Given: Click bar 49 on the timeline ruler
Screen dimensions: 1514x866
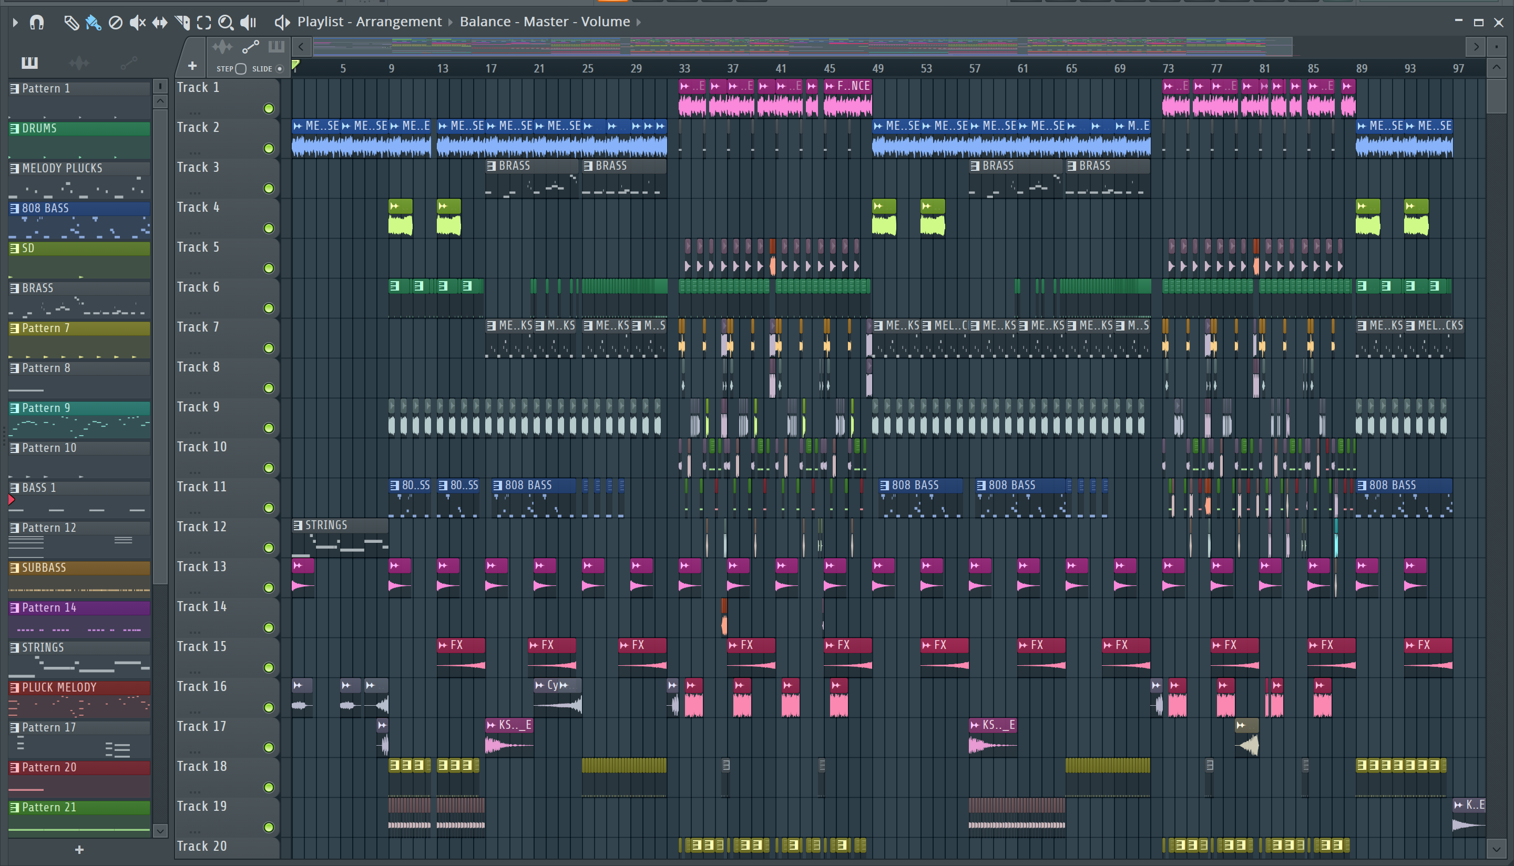Looking at the screenshot, I should 878,68.
